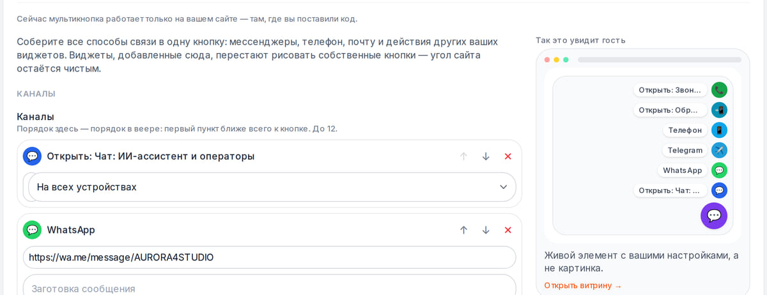
Task: Select 'Открыть: Чат:…' label in preview
Action: click(x=670, y=190)
